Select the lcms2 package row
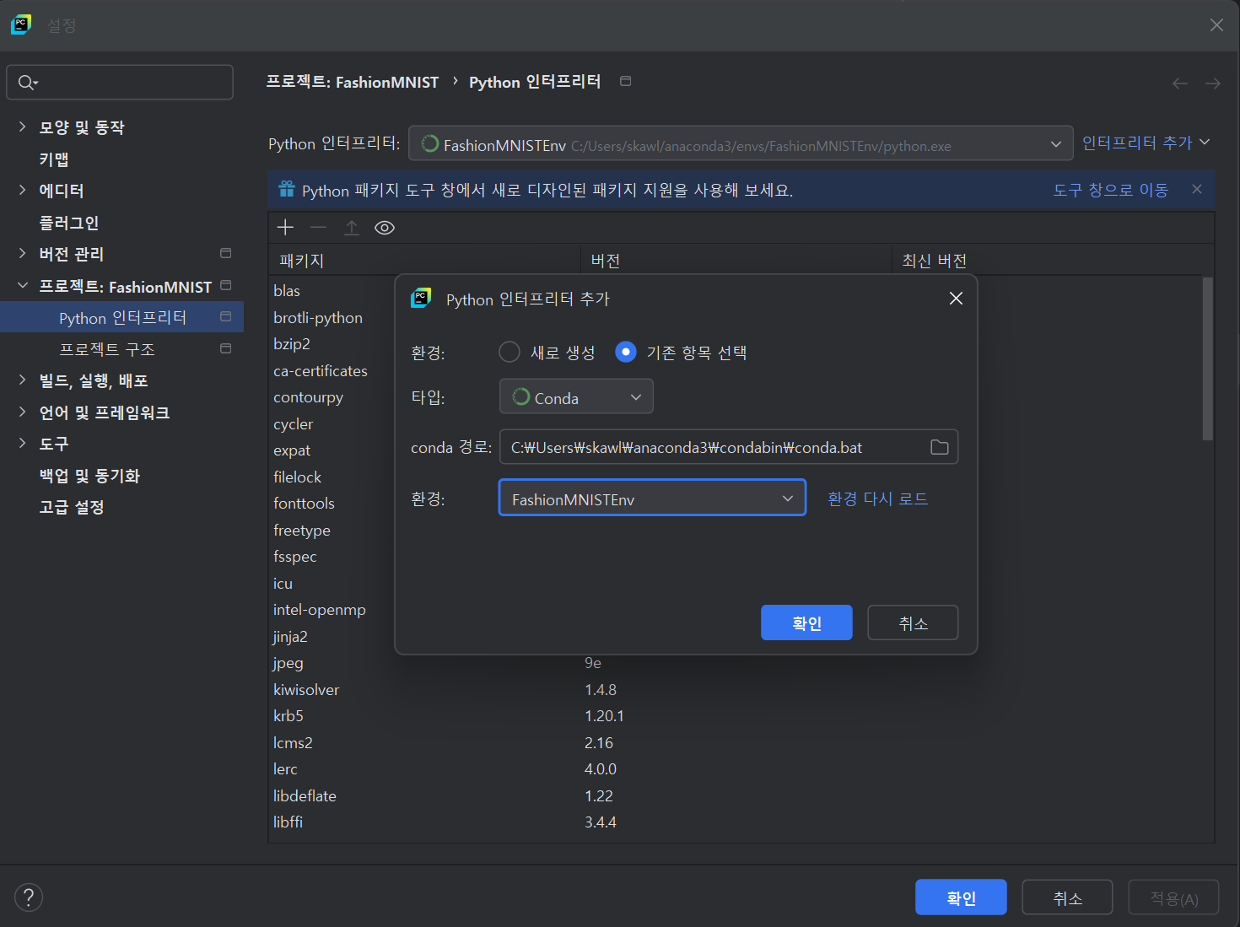 [x=736, y=742]
